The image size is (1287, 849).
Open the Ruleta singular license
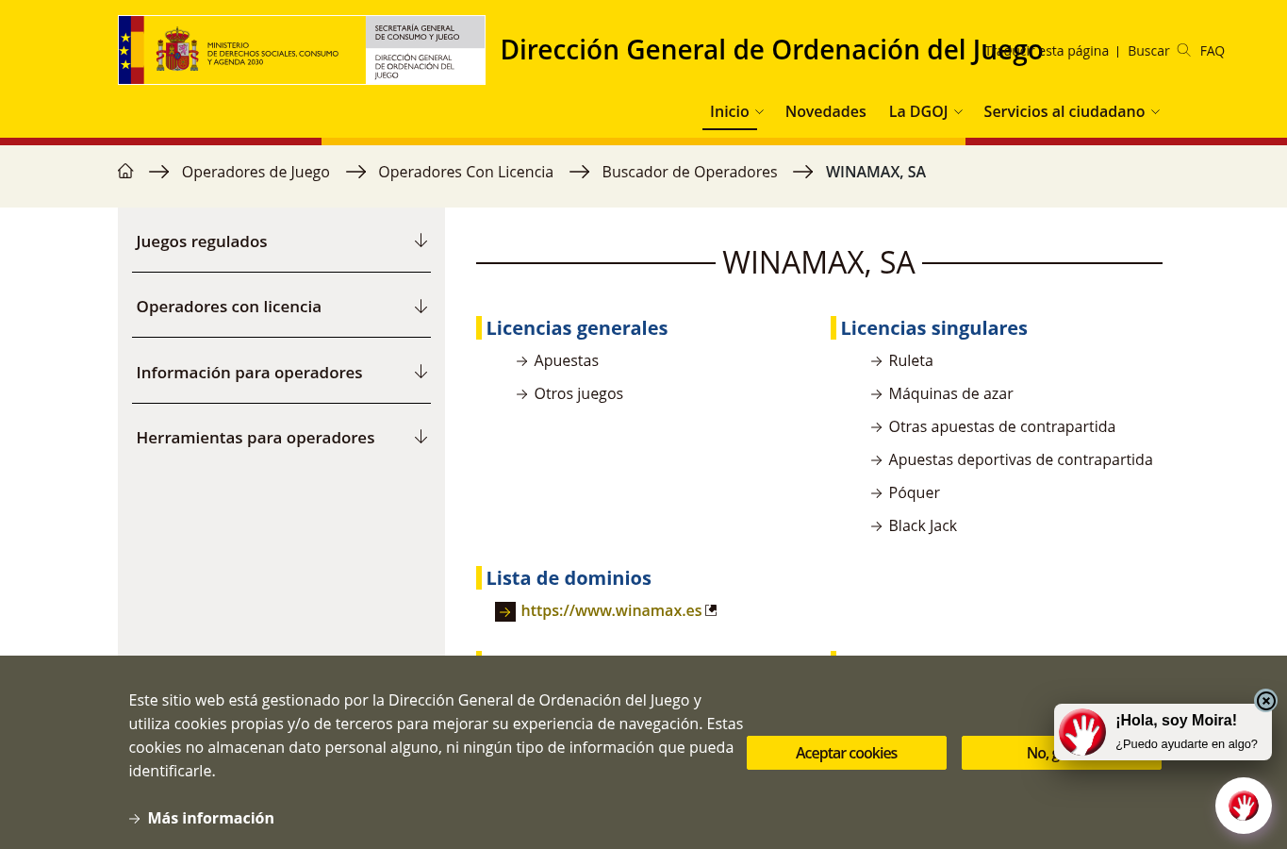point(910,360)
